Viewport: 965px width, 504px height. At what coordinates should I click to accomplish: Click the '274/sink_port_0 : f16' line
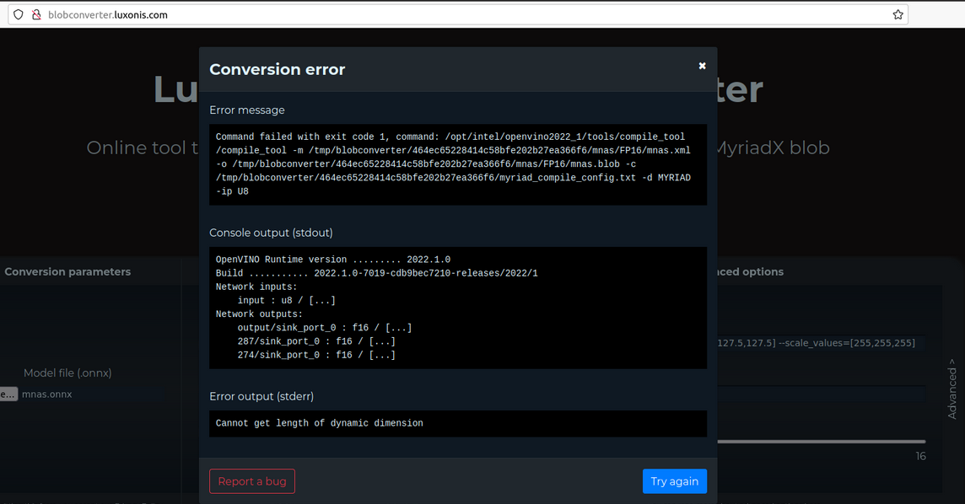(x=316, y=355)
